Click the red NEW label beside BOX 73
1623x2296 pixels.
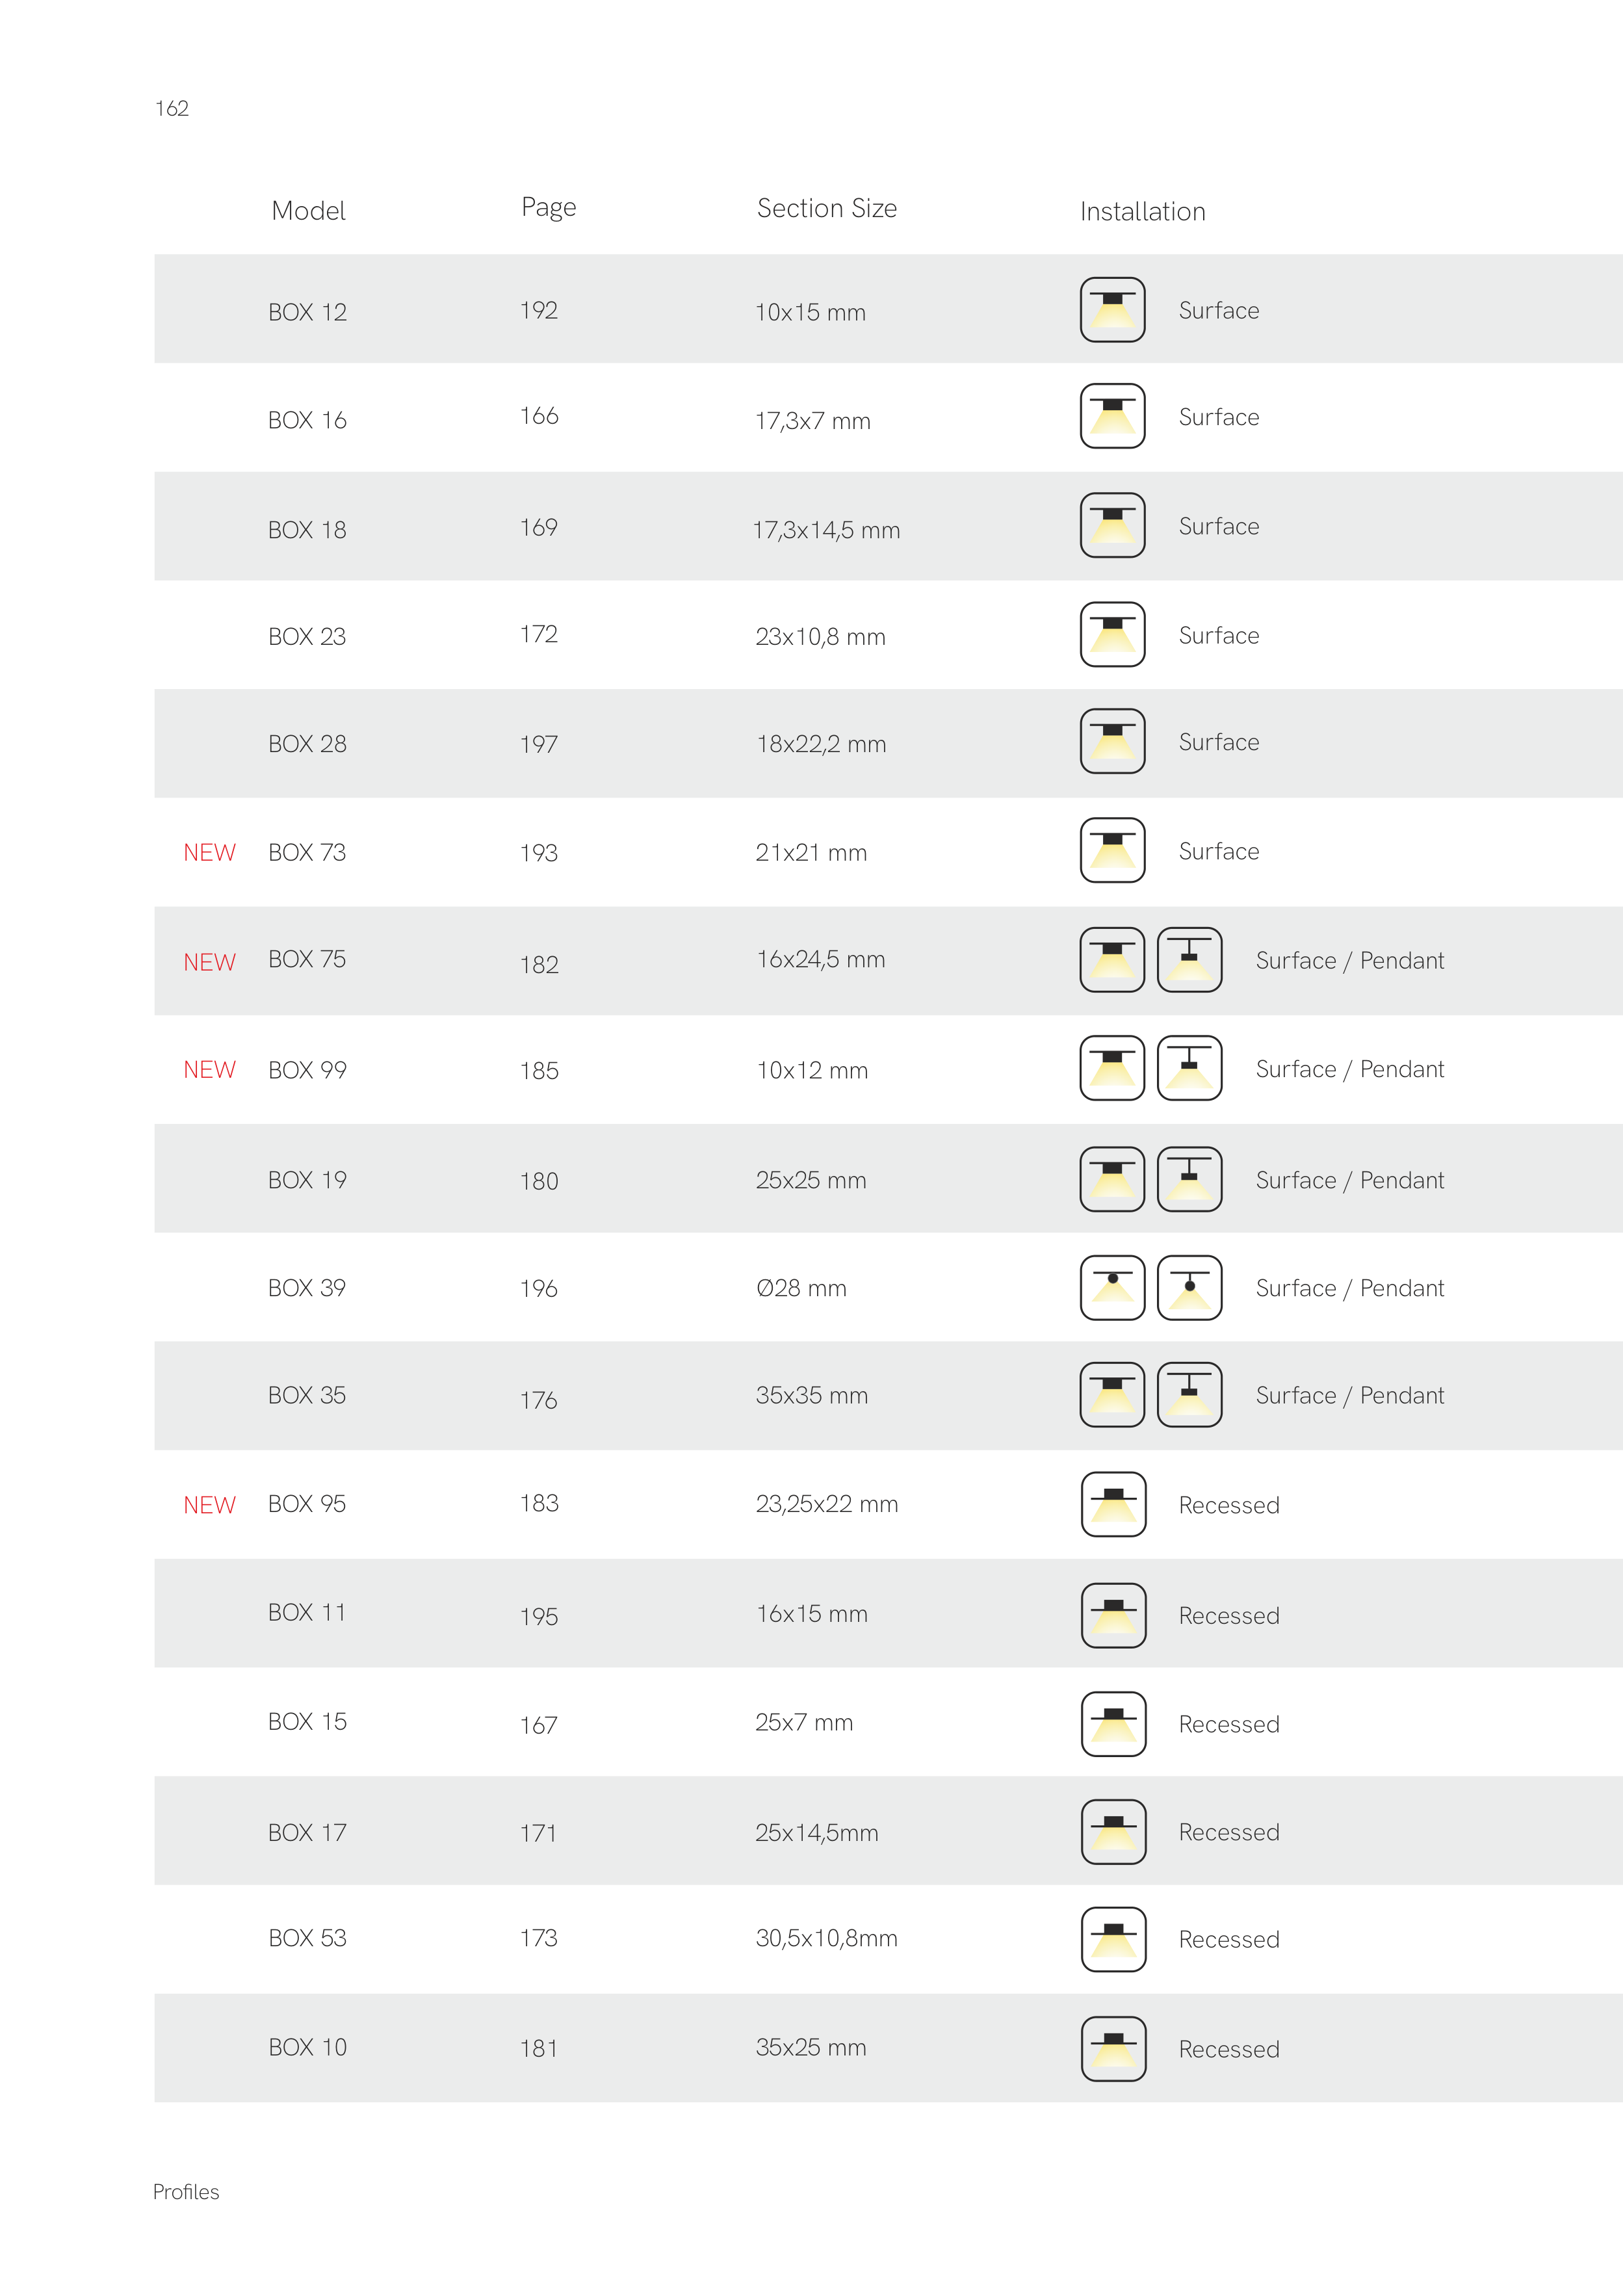point(209,853)
